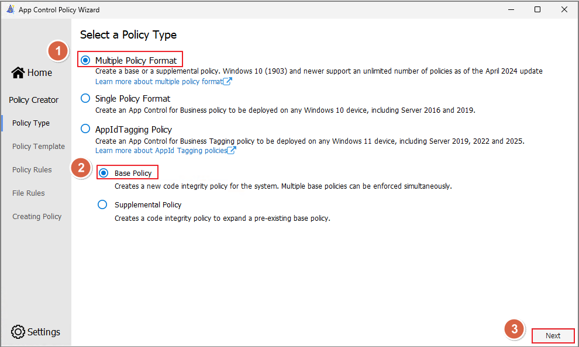Click the Single Policy Format description text
The height and width of the screenshot is (347, 579).
click(285, 110)
